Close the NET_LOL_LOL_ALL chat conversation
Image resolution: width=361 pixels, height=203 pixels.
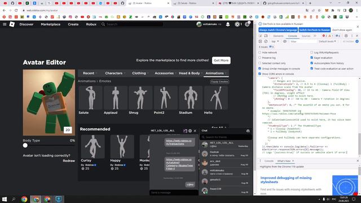[x=195, y=131]
